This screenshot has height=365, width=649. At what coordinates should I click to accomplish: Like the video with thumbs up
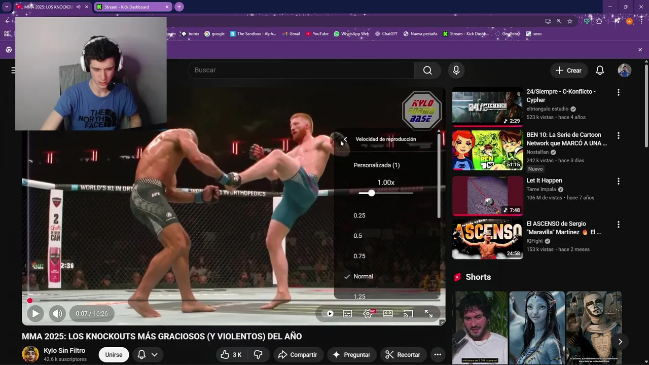point(231,355)
